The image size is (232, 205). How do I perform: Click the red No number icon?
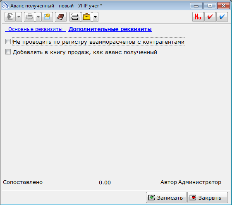click(198, 17)
